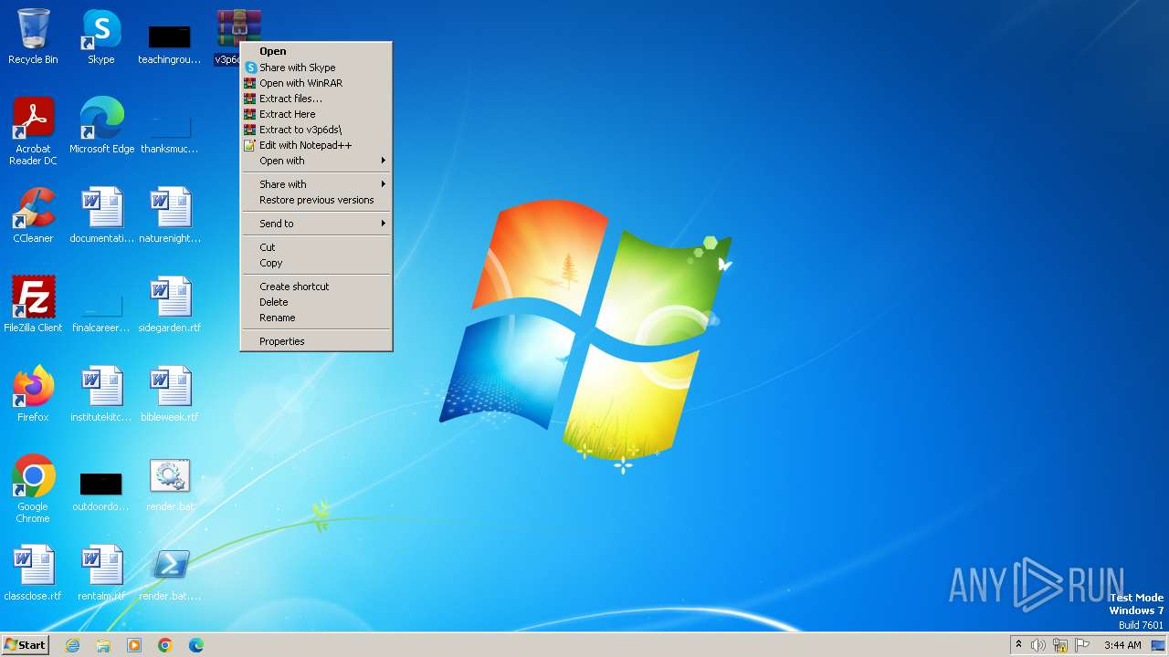Choose Restore previous versions

click(x=316, y=200)
